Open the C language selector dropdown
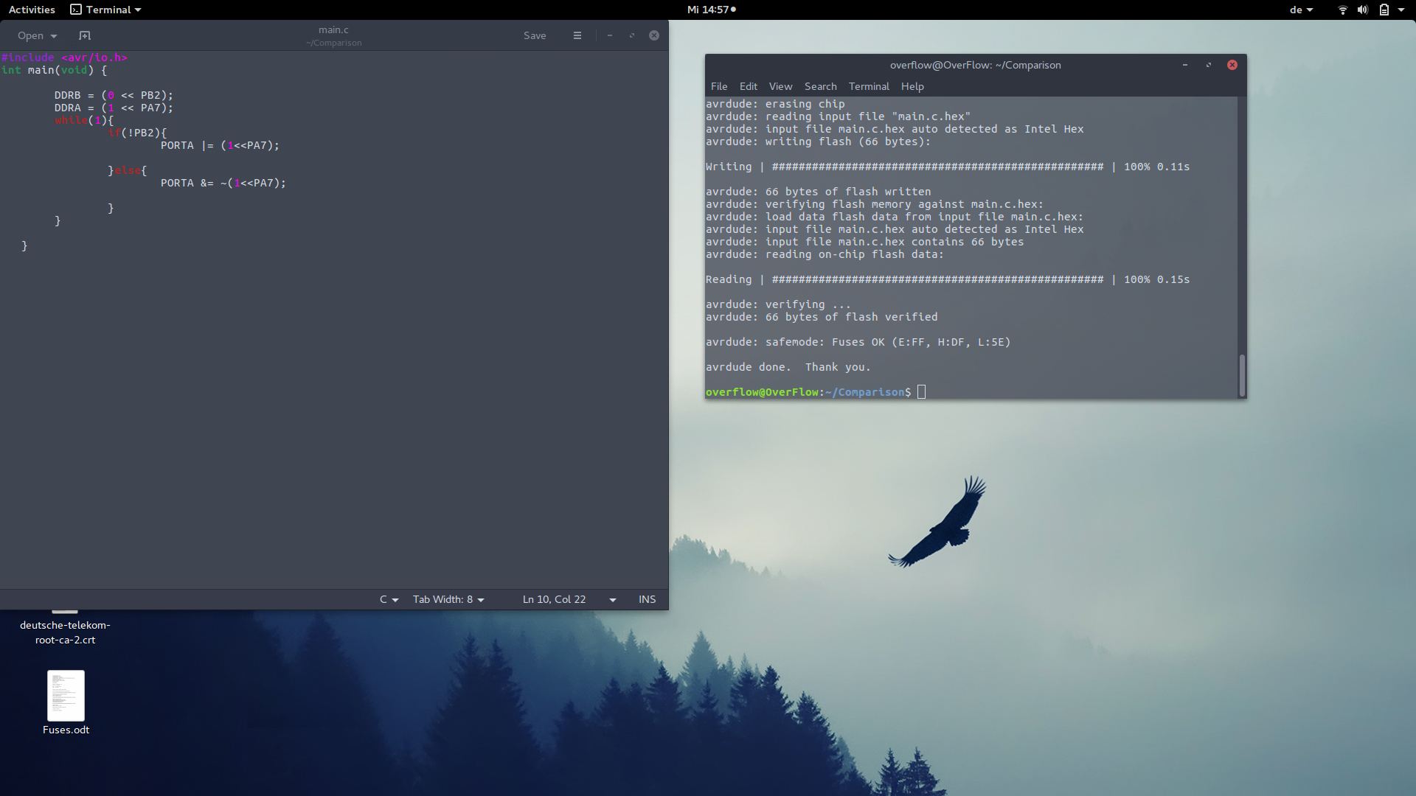The width and height of the screenshot is (1416, 796). coord(389,599)
